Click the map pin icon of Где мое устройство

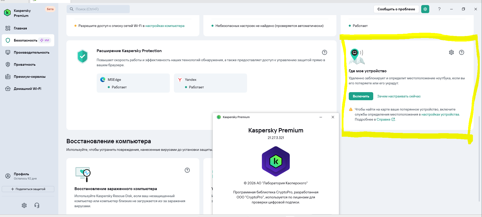[x=356, y=56]
